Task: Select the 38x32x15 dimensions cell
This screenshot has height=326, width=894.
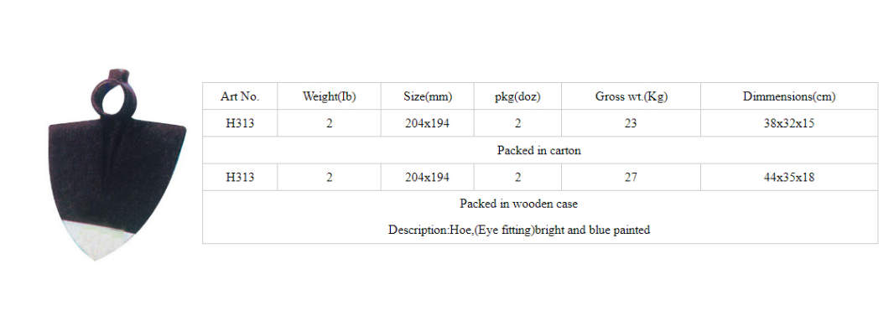Action: click(789, 123)
